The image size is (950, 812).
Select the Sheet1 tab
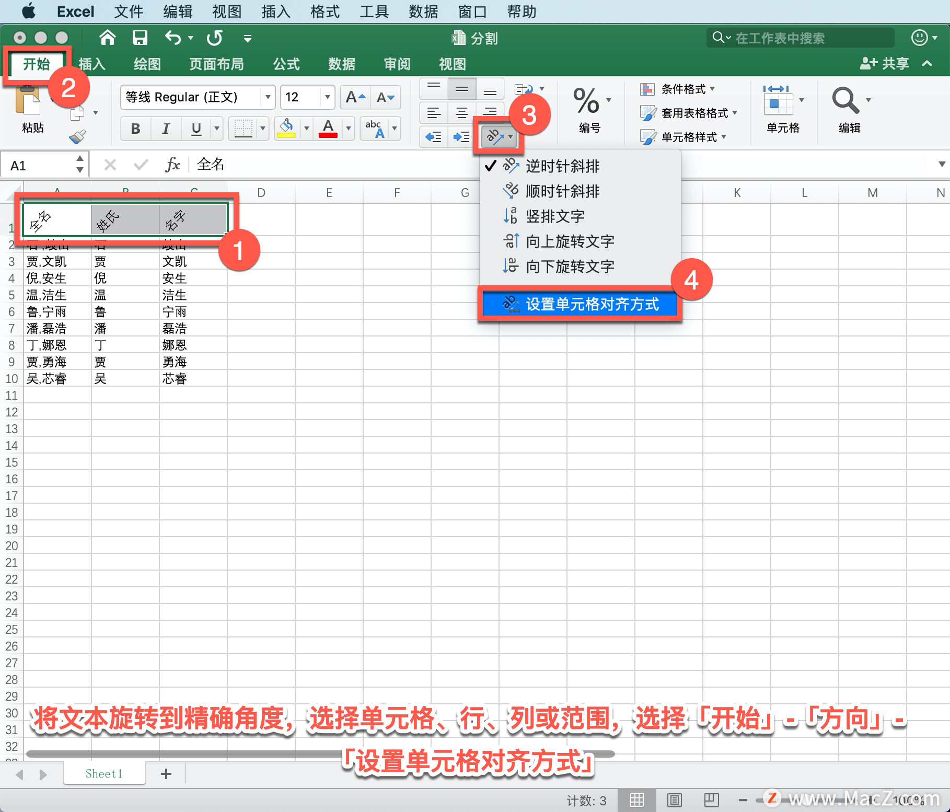104,774
